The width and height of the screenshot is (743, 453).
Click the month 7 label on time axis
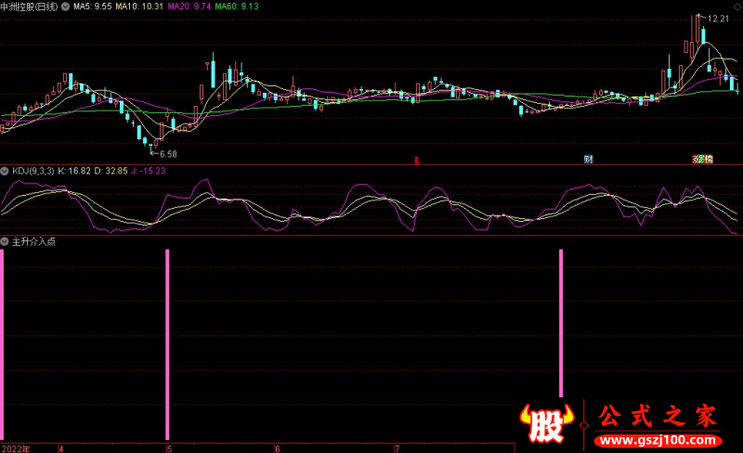point(398,448)
